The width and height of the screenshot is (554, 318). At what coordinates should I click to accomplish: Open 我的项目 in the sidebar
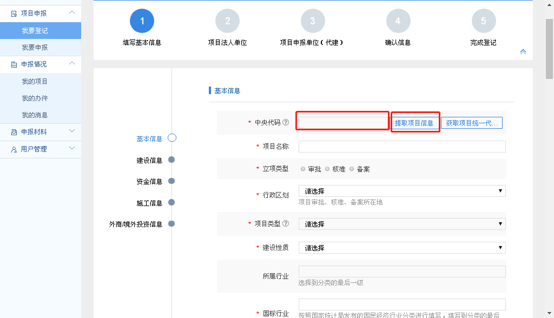click(35, 82)
